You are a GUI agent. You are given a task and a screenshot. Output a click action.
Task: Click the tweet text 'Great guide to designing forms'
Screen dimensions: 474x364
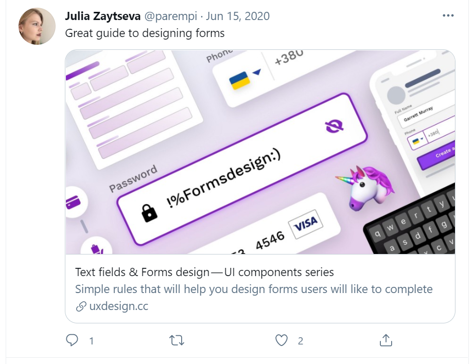pyautogui.click(x=145, y=33)
